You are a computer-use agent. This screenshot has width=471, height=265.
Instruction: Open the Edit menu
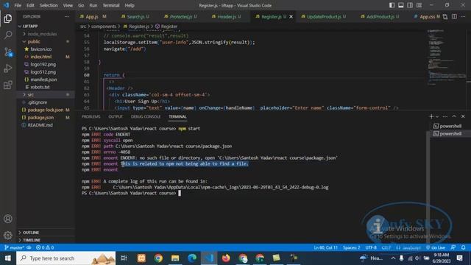[30, 5]
